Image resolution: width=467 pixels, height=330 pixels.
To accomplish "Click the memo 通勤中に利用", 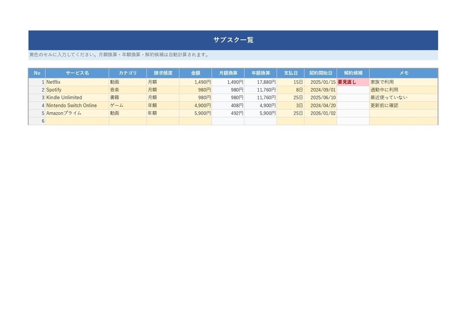I will coord(404,90).
